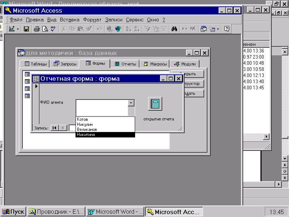This screenshot has width=289, height=217.
Task: Click the 13:45 taskbar clock
Action: (277, 212)
